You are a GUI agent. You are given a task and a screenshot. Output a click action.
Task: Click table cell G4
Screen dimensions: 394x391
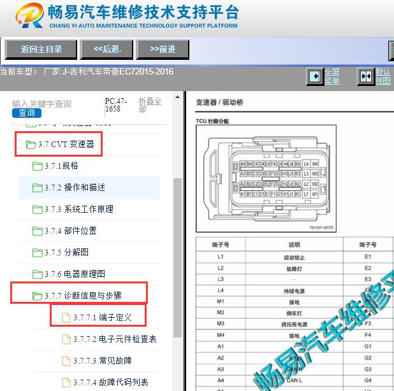[x=368, y=380]
